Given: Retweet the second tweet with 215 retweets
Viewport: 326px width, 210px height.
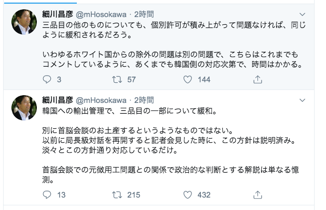Looking at the screenshot, I should click(x=118, y=195).
